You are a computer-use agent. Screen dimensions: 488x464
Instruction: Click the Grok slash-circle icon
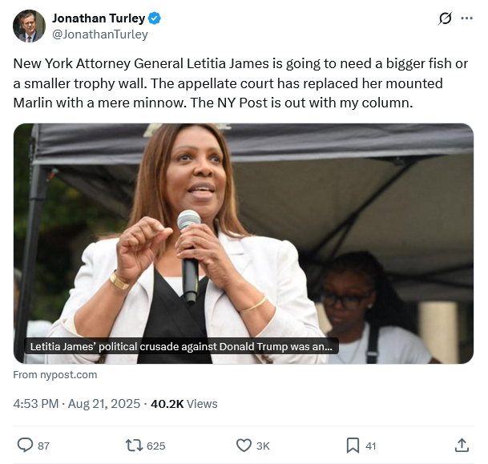click(445, 18)
